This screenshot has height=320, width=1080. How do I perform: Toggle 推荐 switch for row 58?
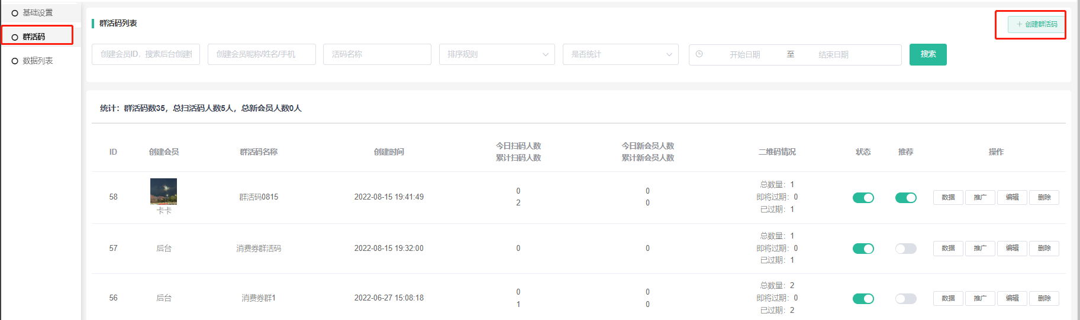(906, 198)
